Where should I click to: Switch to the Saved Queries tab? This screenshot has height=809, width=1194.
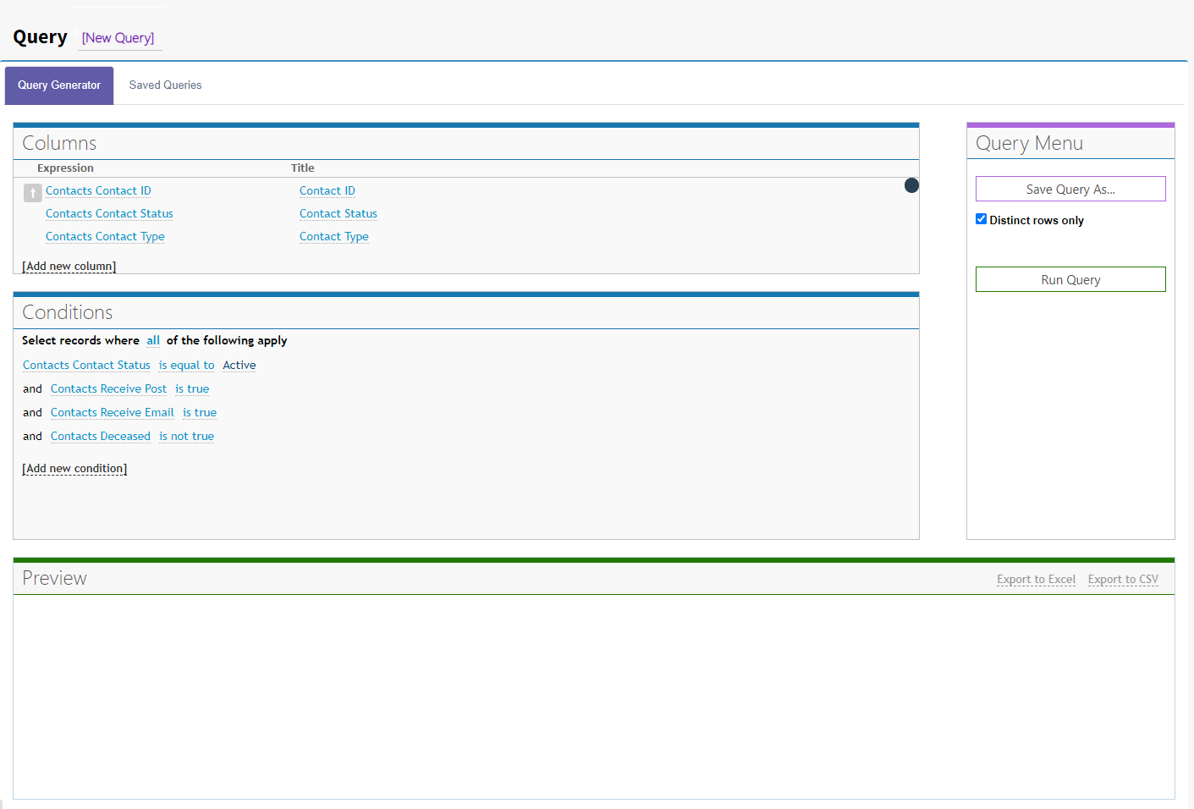(165, 85)
